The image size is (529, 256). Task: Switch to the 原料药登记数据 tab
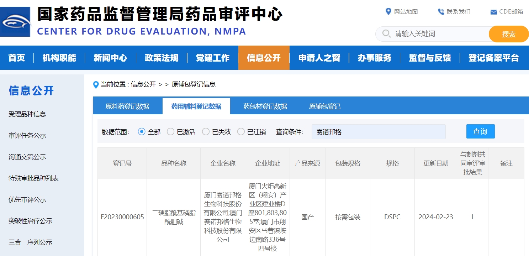[x=128, y=106]
